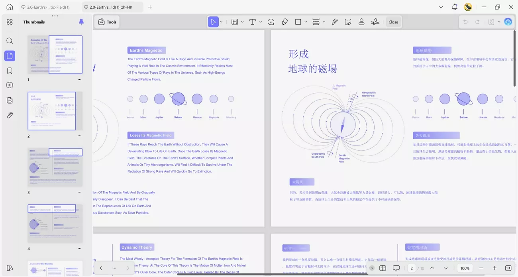518x277 pixels.
Task: Toggle reader view in the bottom bar
Action: 383,268
